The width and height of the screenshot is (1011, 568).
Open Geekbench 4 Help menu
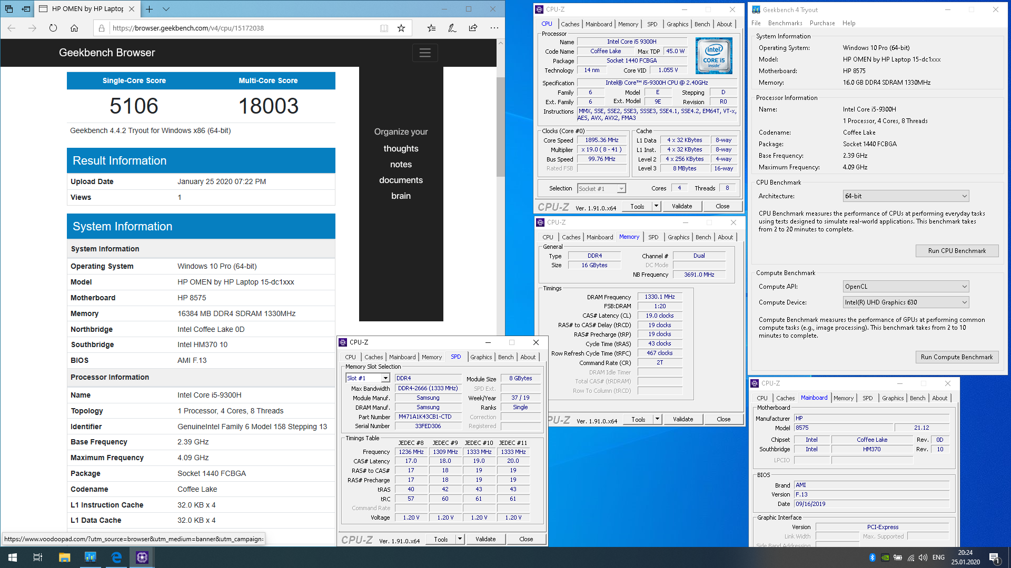point(849,23)
